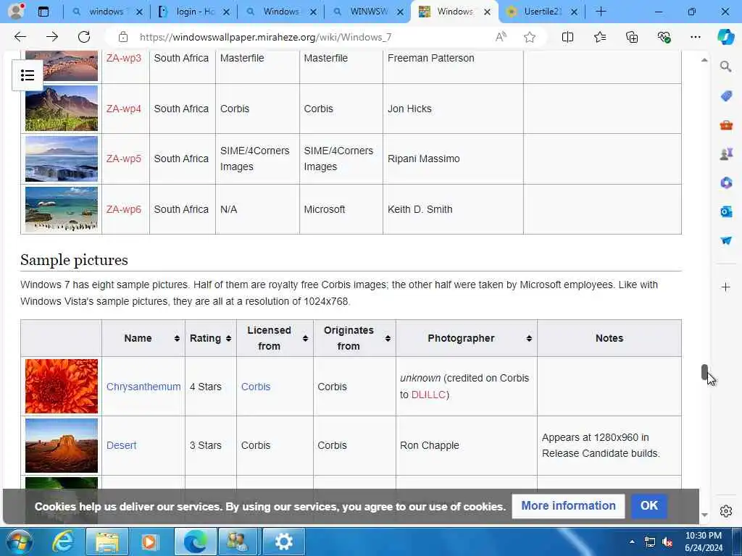Open the ZA-wp4 mountain thumbnail
The width and height of the screenshot is (742, 556).
point(62,109)
